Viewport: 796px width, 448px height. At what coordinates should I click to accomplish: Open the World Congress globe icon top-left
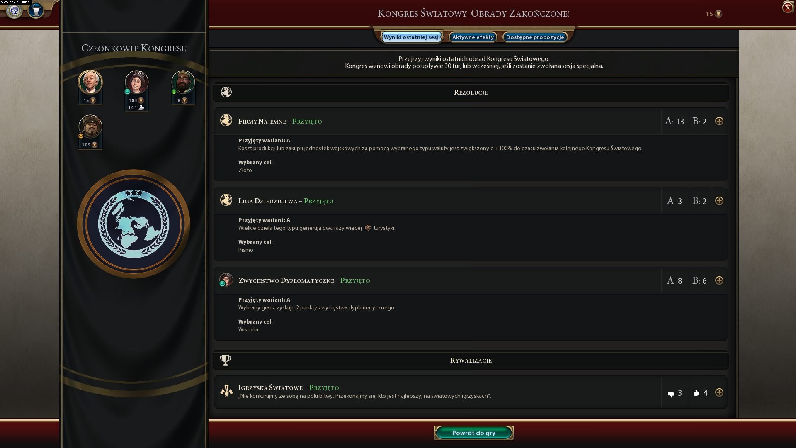[x=15, y=10]
